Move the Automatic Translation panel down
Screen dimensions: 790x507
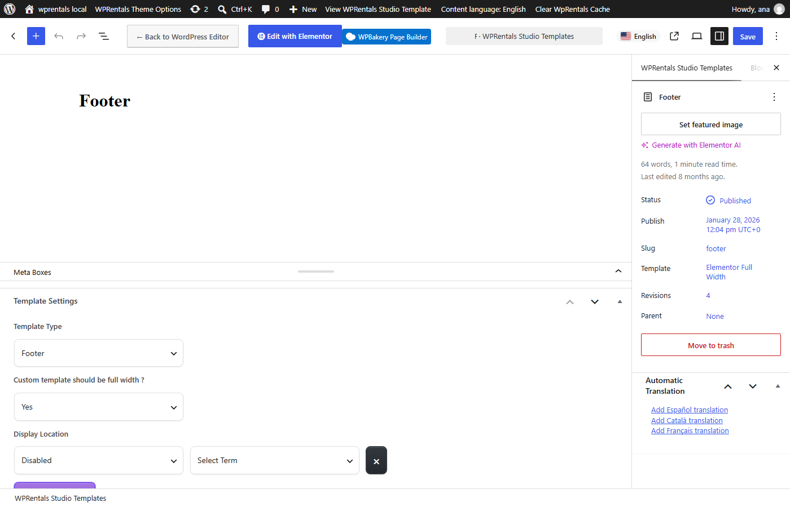click(x=753, y=386)
